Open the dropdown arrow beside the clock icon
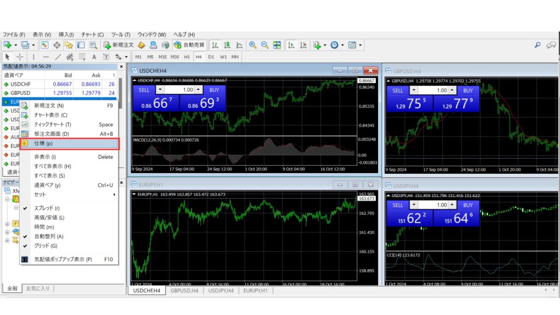 pos(342,45)
